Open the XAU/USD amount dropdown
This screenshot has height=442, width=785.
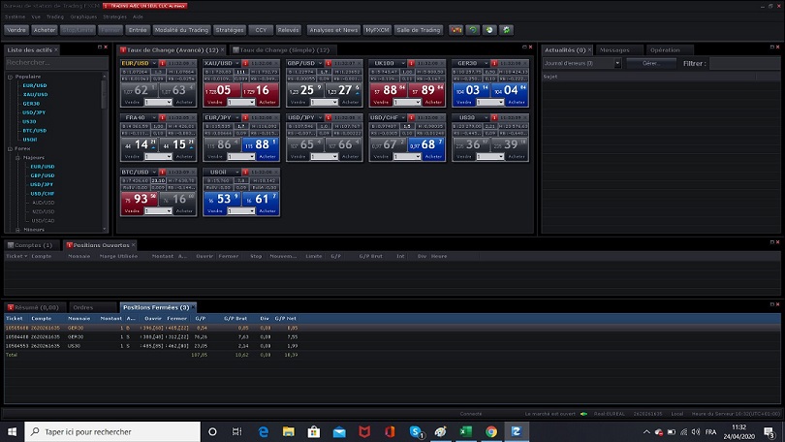[250, 102]
